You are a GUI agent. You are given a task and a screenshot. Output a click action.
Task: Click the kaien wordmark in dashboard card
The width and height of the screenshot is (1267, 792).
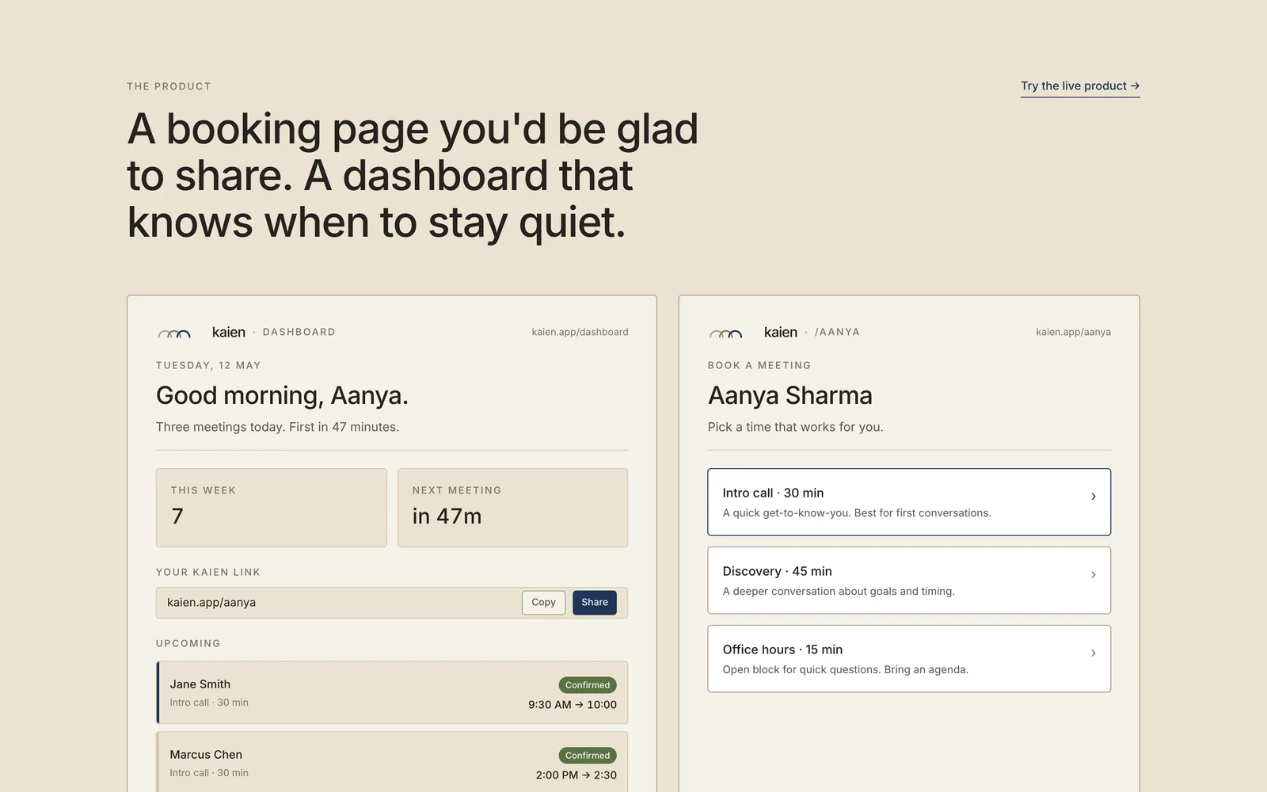click(x=229, y=333)
